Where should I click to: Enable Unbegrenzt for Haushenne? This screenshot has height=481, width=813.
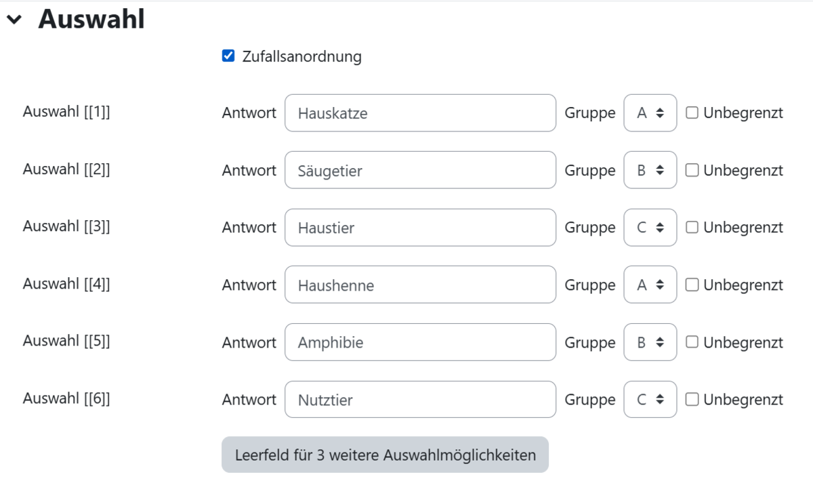pos(692,285)
